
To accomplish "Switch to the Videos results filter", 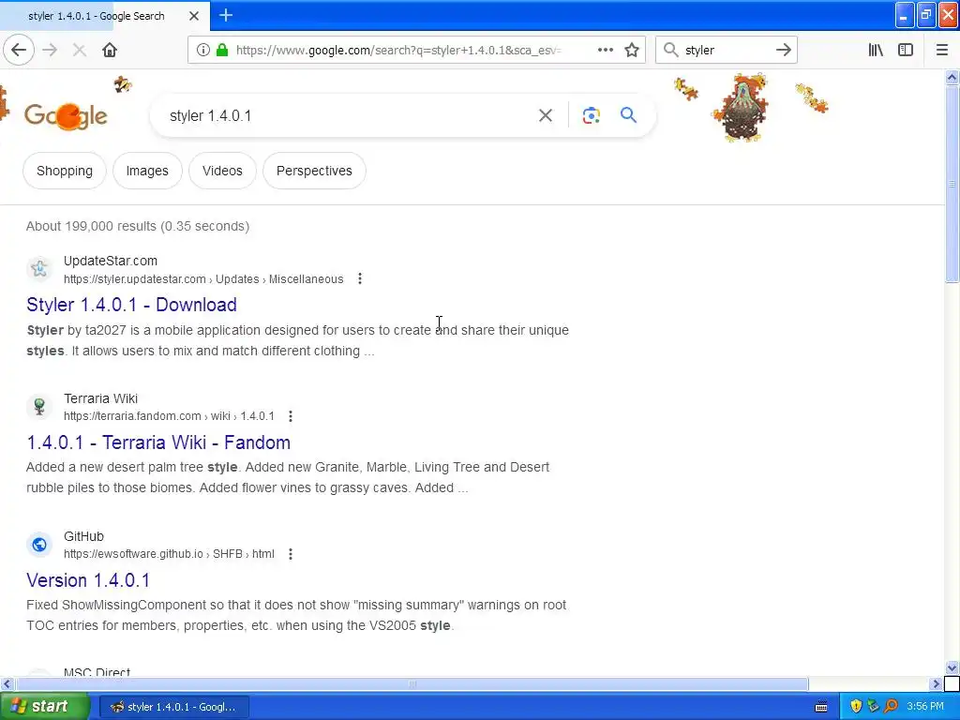I will (222, 171).
